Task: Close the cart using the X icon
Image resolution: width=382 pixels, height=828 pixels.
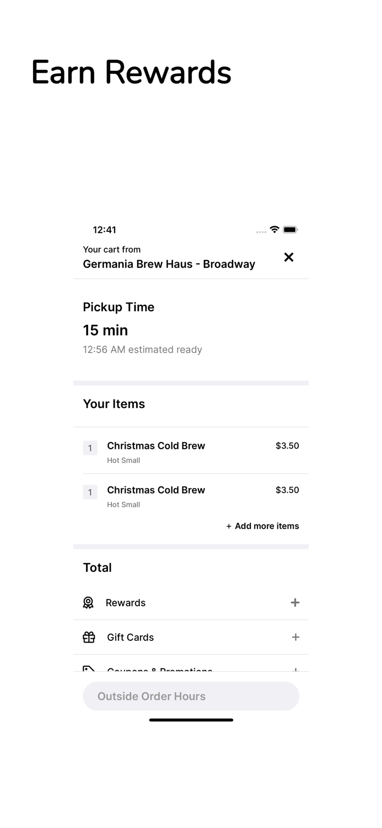Action: tap(289, 257)
